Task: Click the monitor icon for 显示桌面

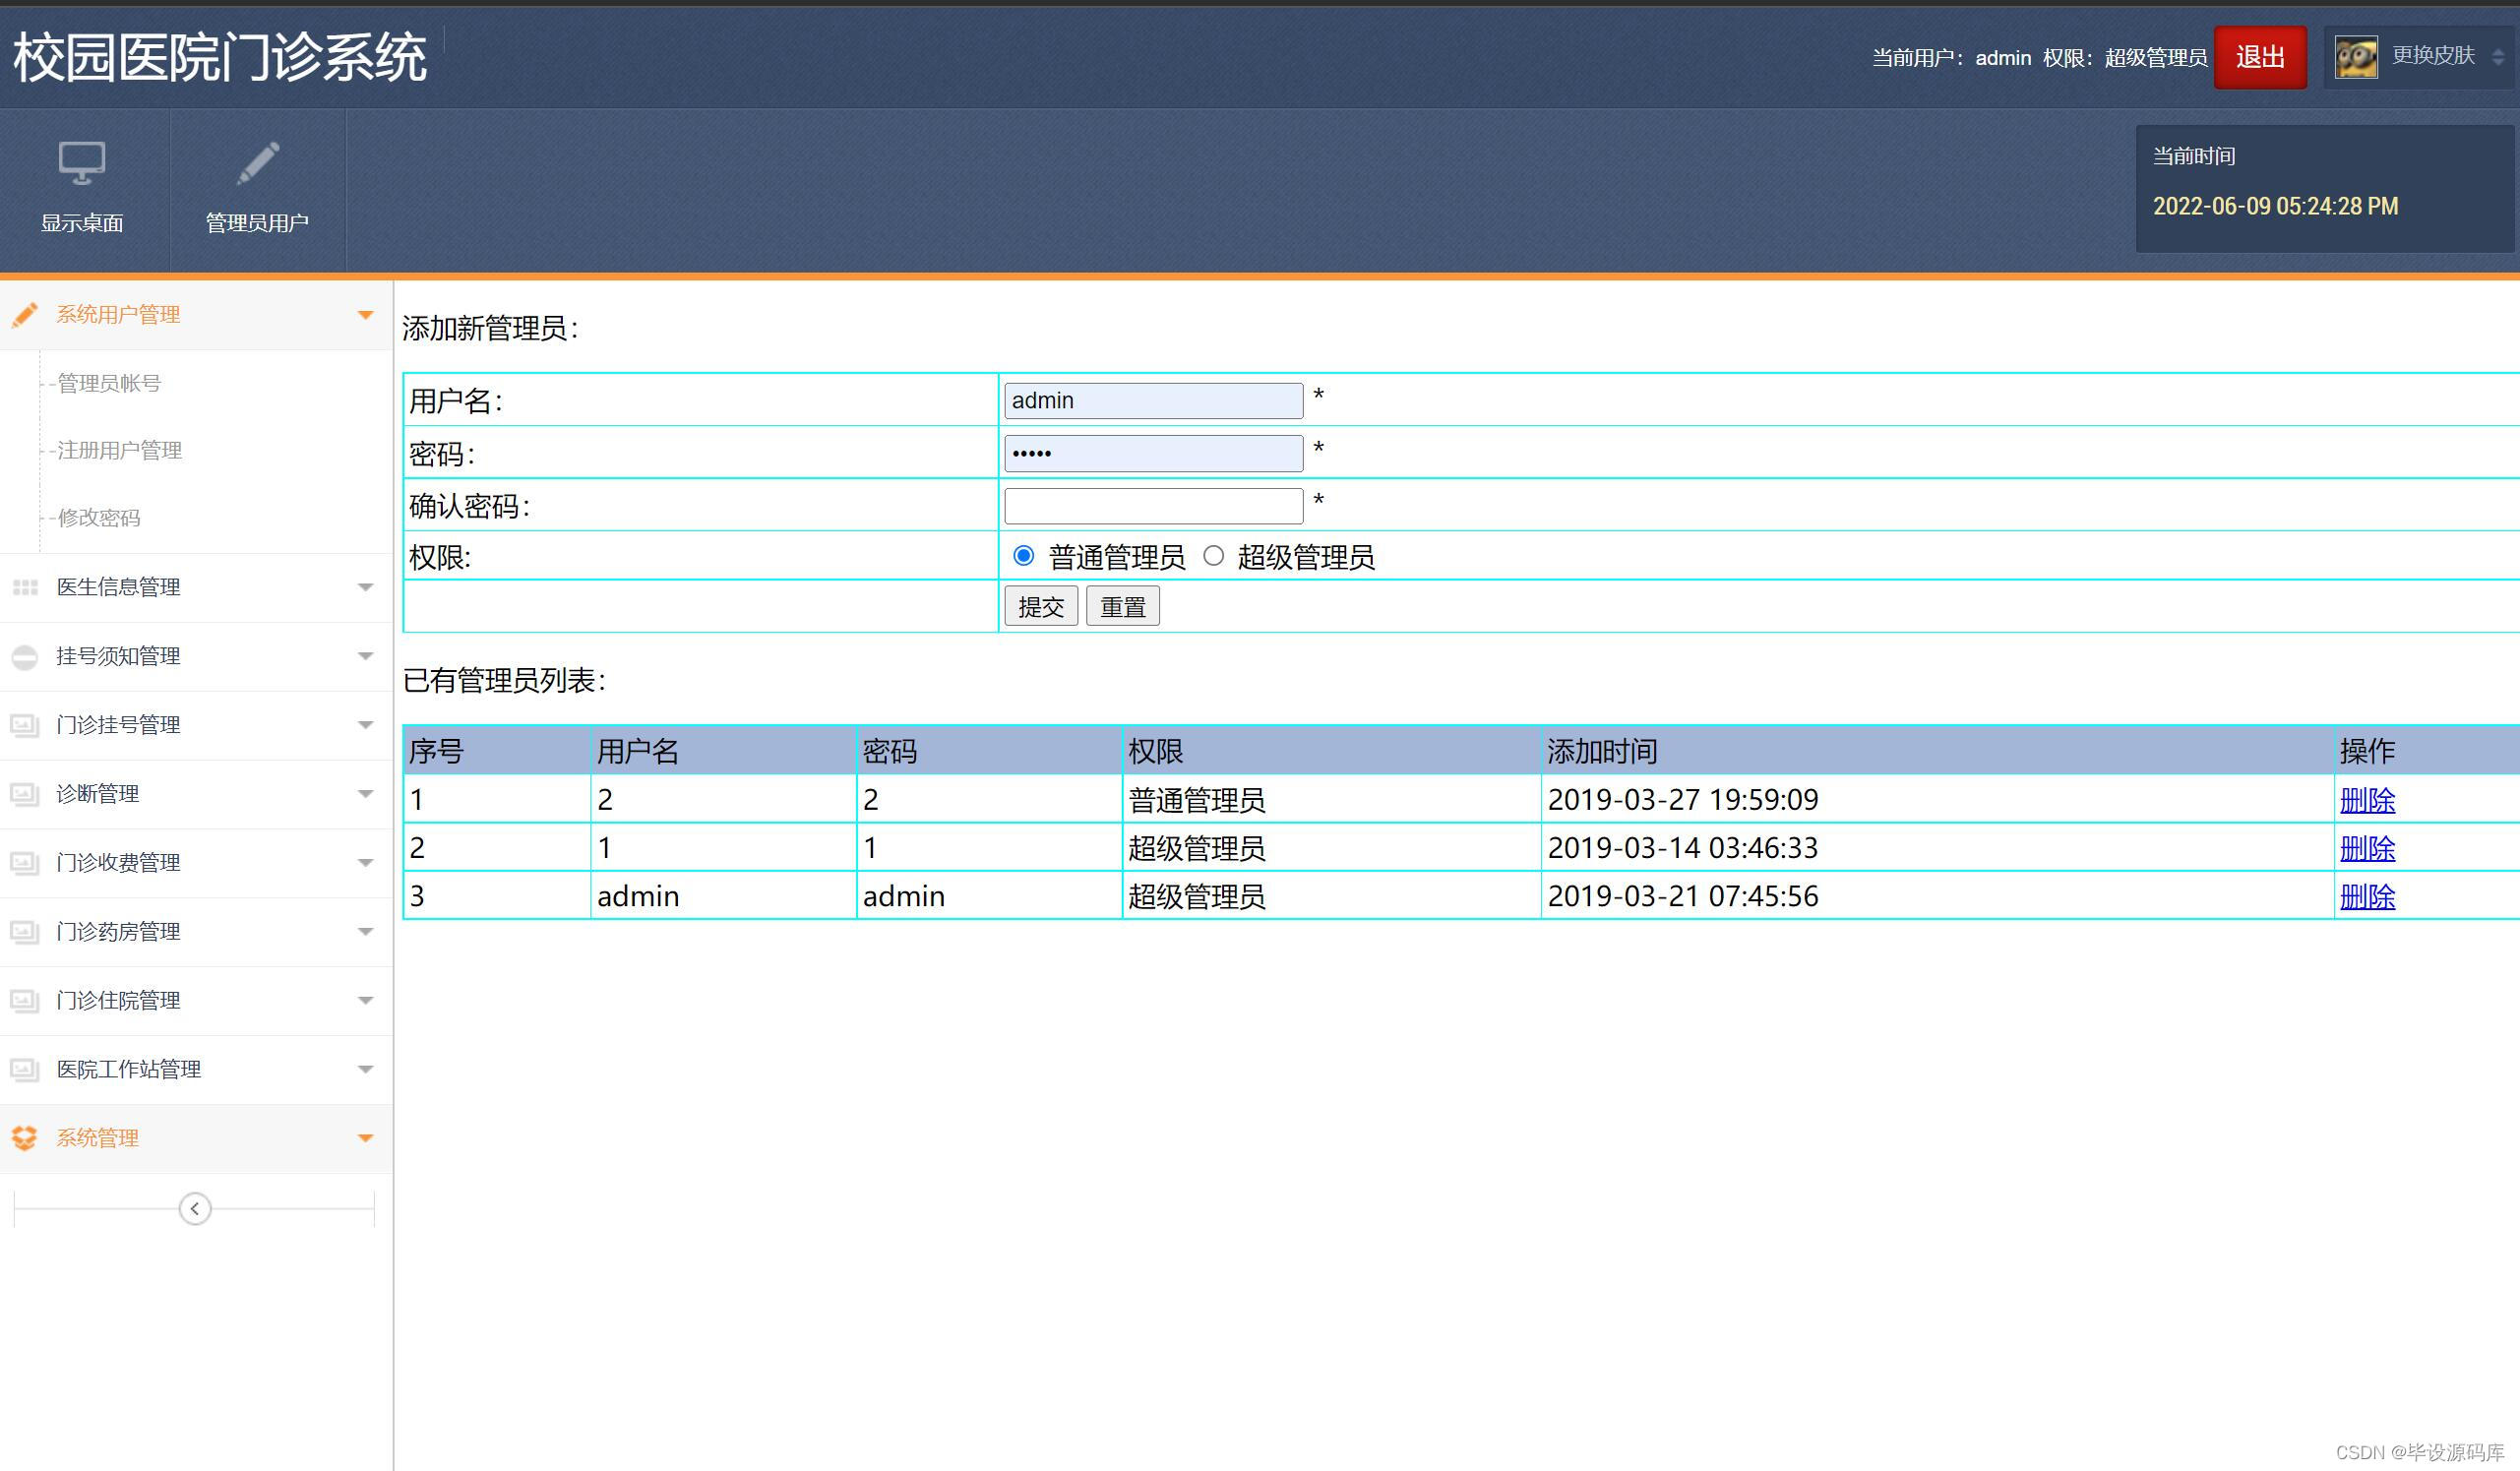Action: click(81, 163)
